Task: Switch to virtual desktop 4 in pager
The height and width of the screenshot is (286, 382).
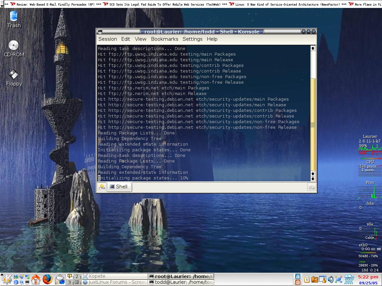Action: 77,282
